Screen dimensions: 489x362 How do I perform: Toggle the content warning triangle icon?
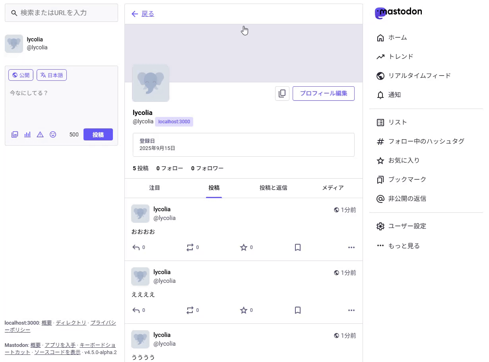(x=40, y=134)
